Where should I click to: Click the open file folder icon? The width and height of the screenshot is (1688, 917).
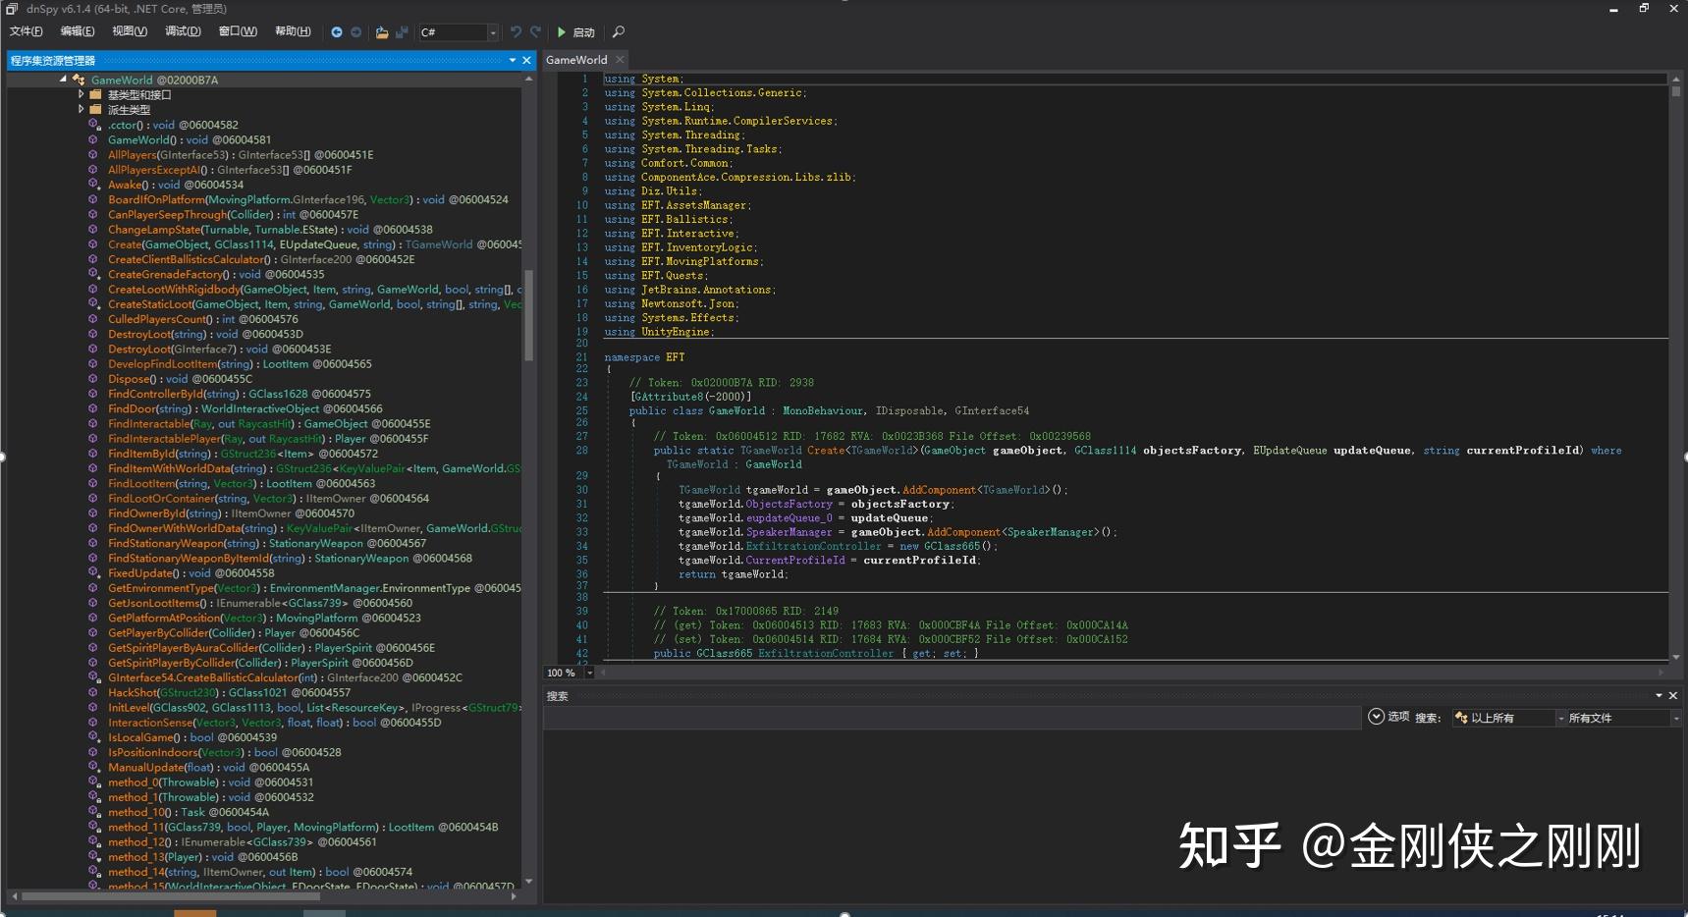(x=382, y=32)
